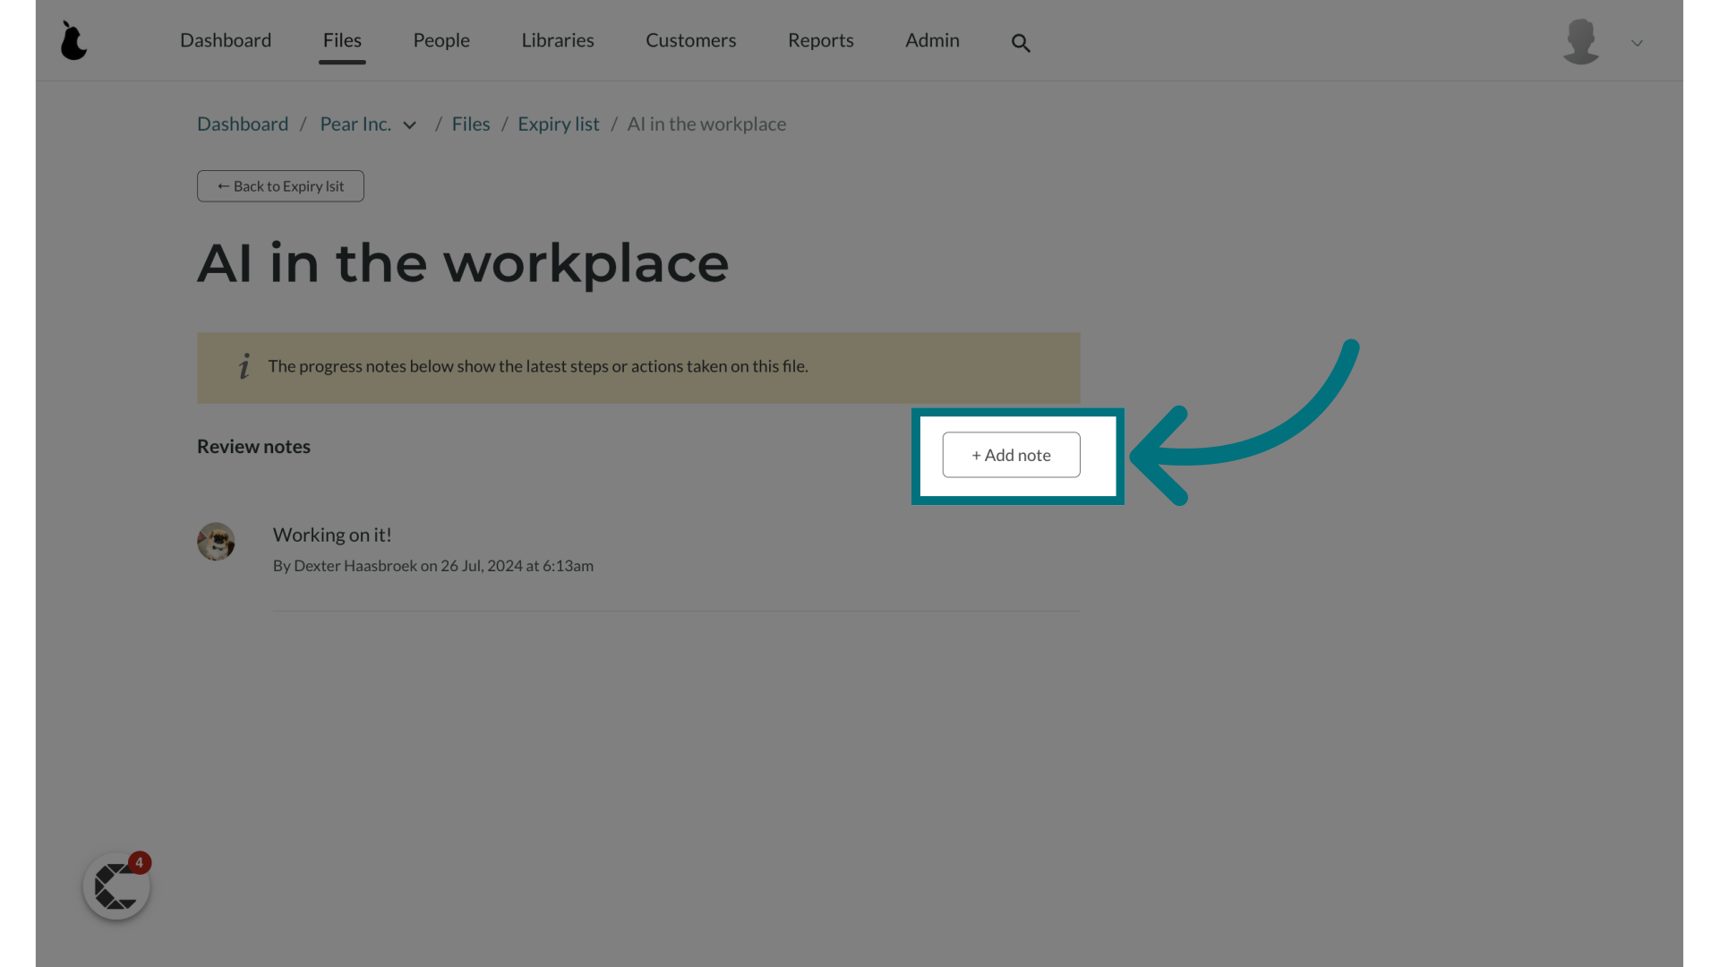Viewport: 1719px width, 967px height.
Task: Expand the Pear Inc. dropdown arrow
Action: (x=410, y=124)
